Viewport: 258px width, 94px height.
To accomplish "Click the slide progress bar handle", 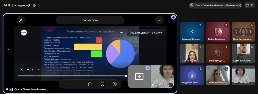I will [x=126, y=76].
